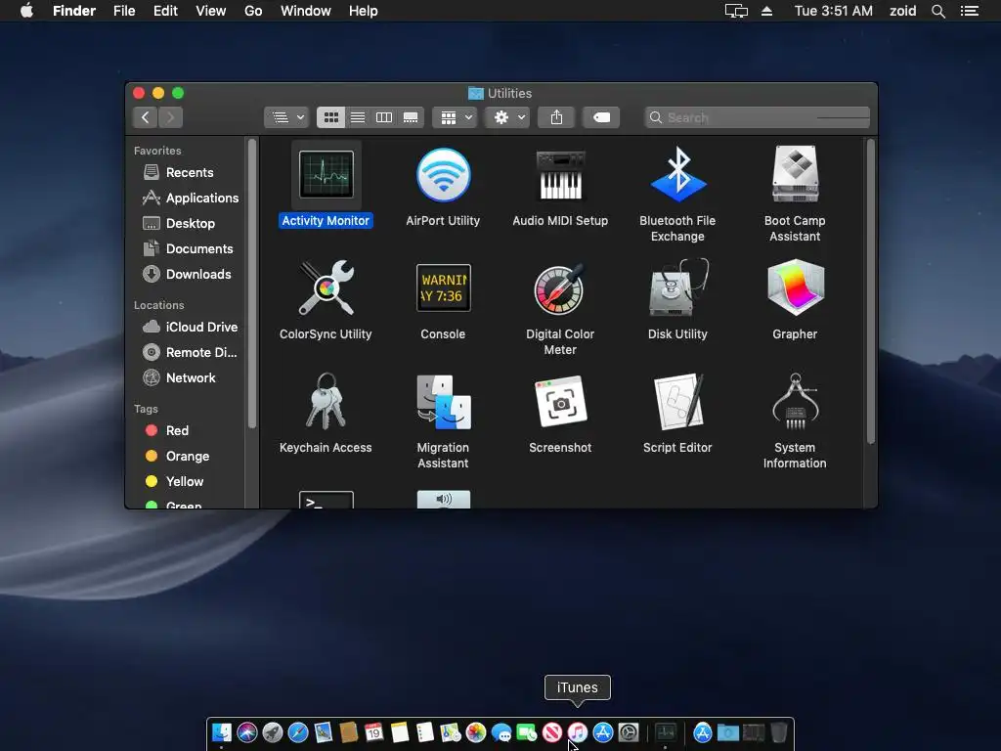Open the group-by arrangement dropdown
This screenshot has height=751, width=1001.
click(456, 117)
